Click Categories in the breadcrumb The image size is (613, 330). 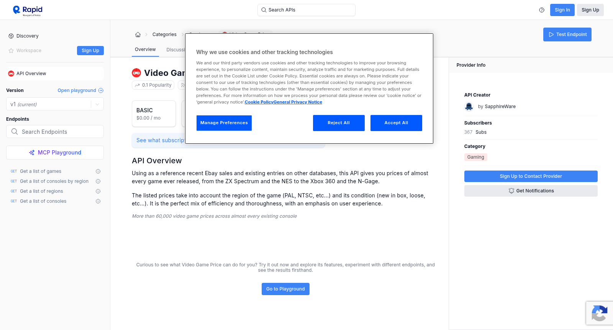(x=164, y=34)
